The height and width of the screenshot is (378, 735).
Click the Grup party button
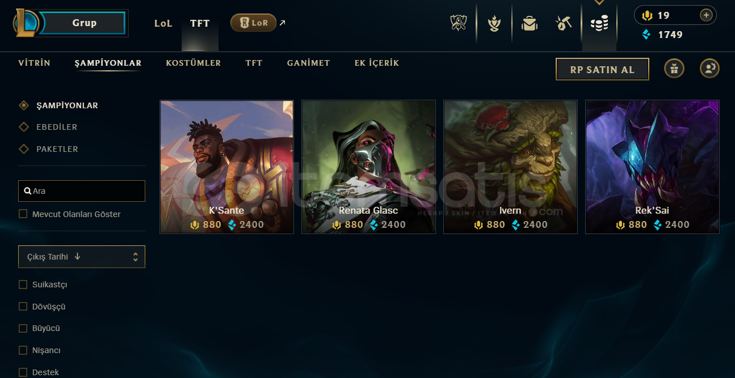tap(84, 23)
